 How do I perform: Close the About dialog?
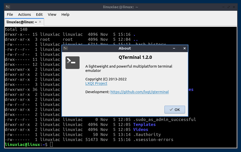pyautogui.click(x=184, y=48)
